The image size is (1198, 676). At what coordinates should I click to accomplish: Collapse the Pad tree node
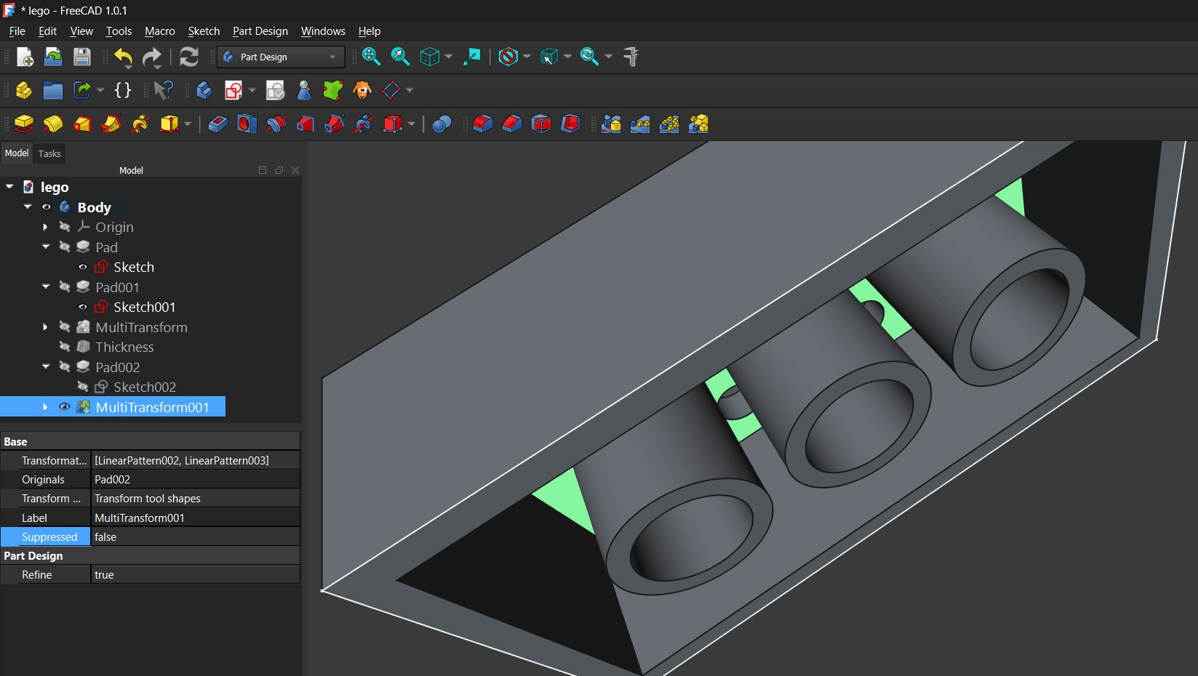[46, 247]
